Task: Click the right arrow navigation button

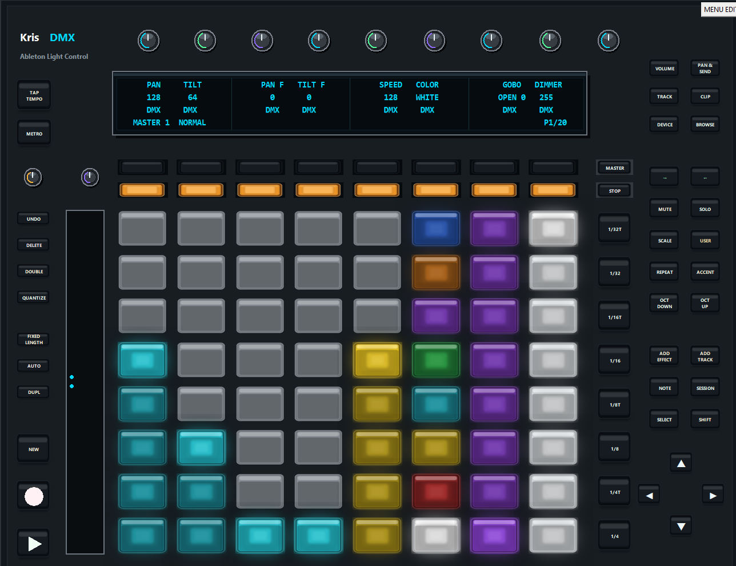Action: click(713, 496)
